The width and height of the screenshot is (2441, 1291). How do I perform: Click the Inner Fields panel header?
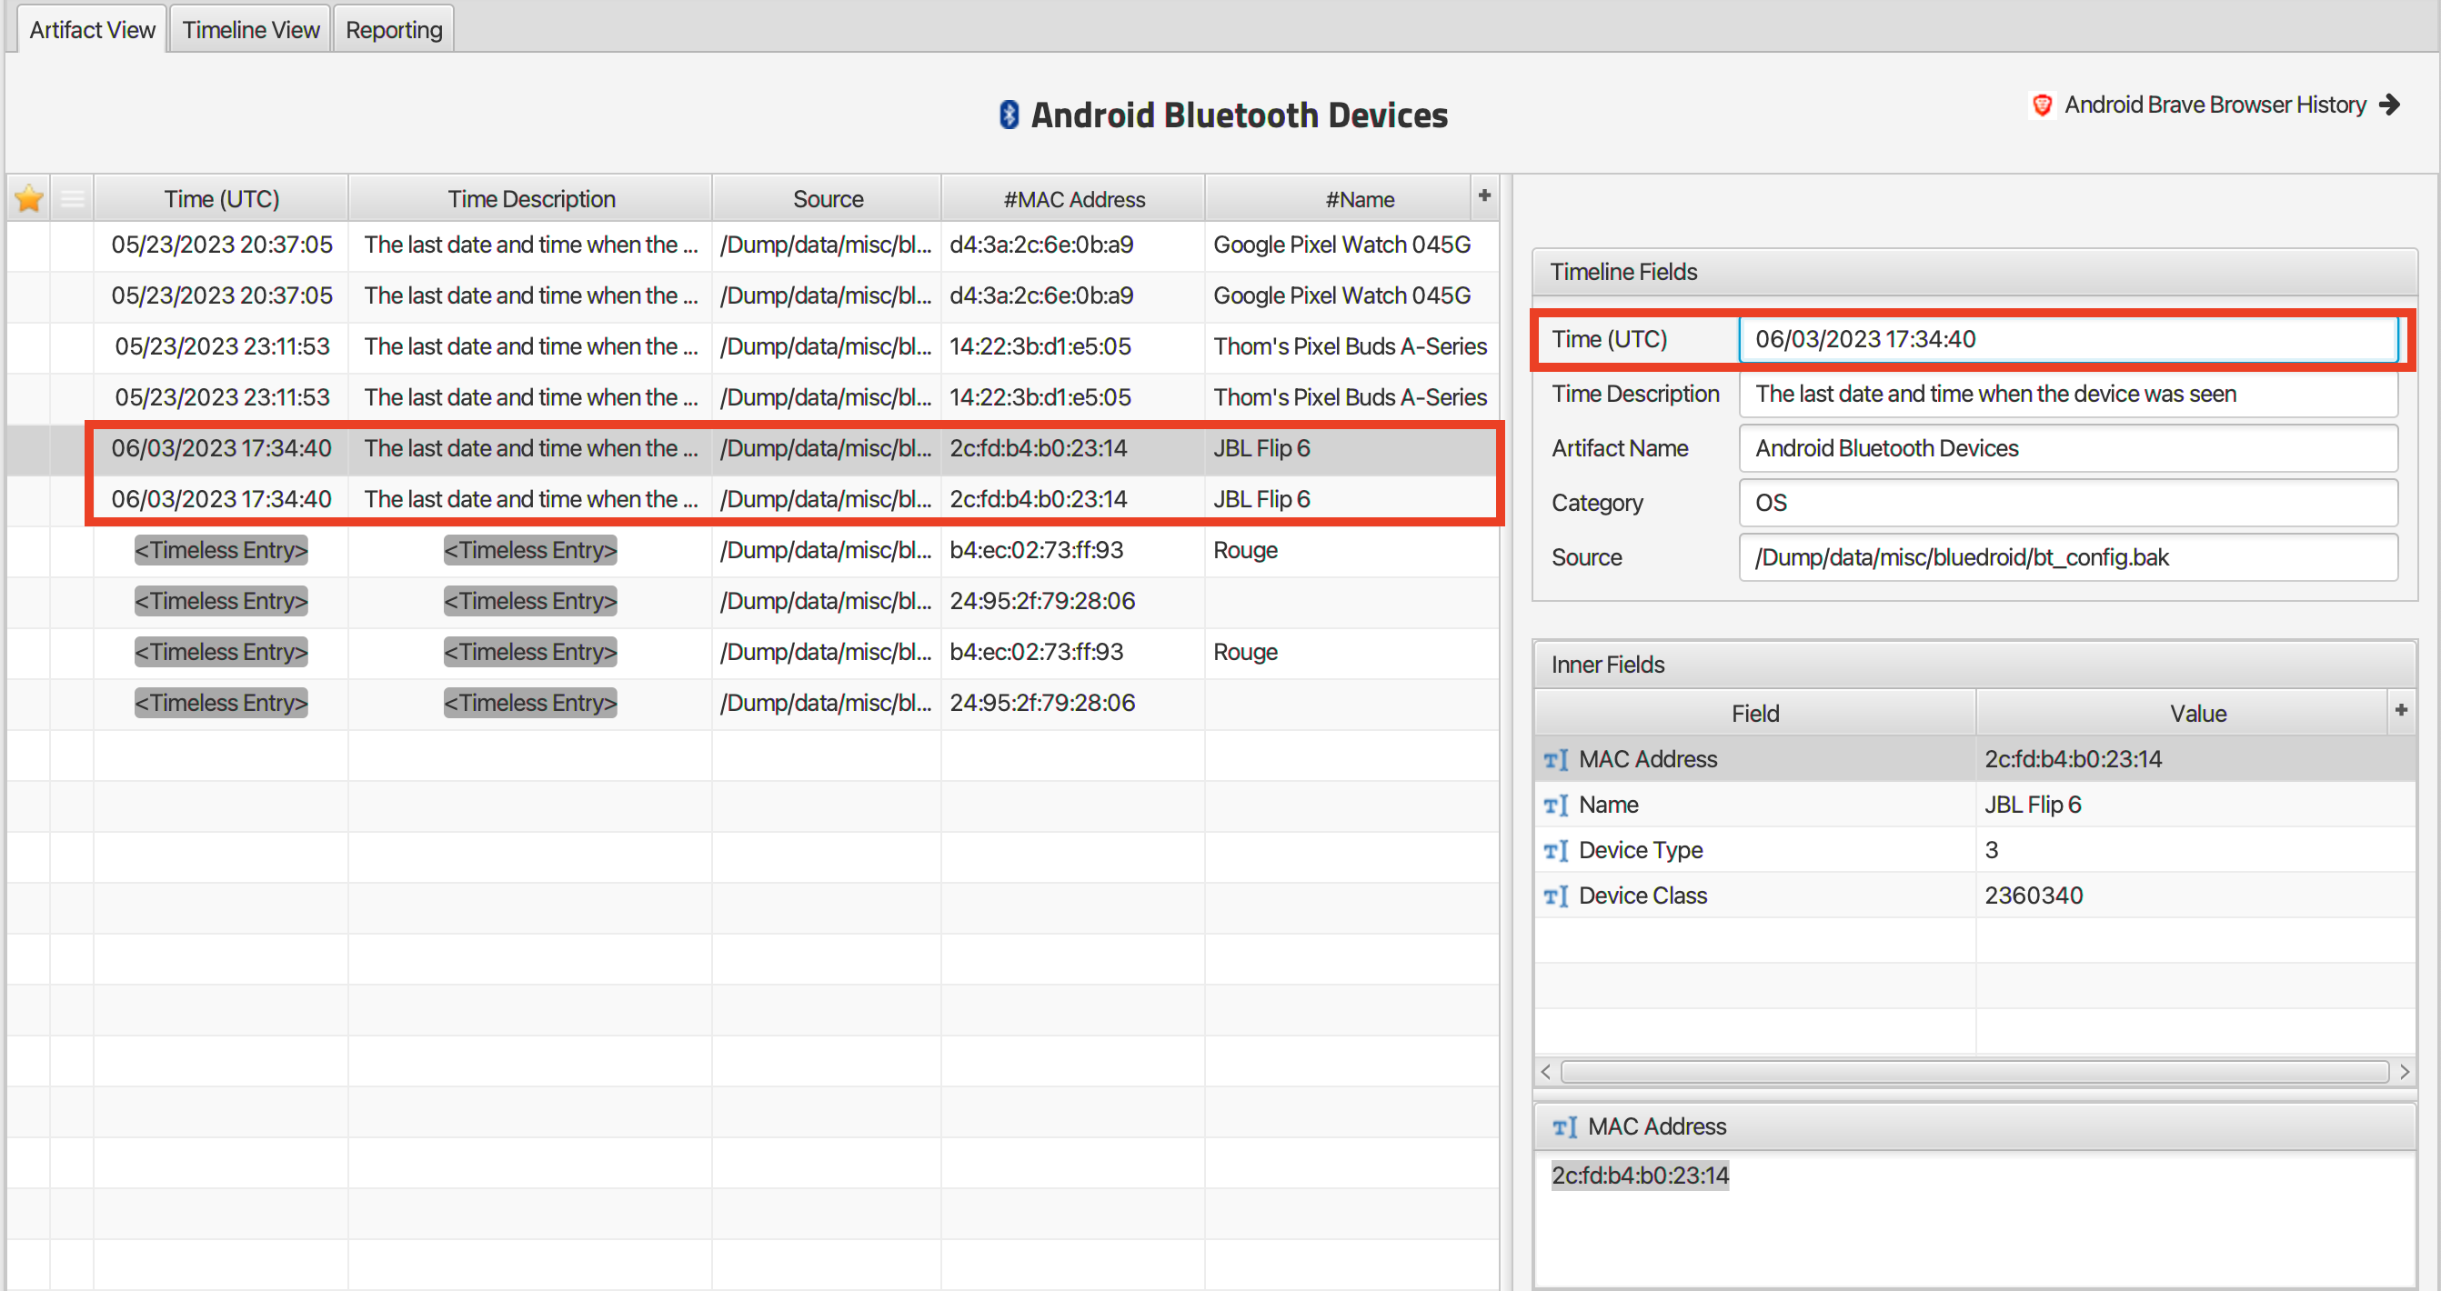pyautogui.click(x=1974, y=665)
